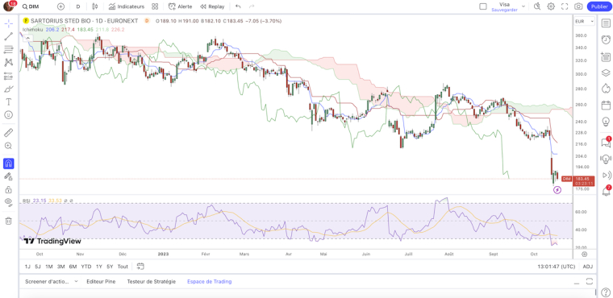
Task: Select the trend line drawing tool
Action: pos(9,37)
